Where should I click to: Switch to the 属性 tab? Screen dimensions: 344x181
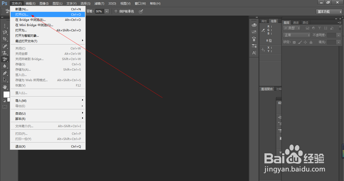coord(264,21)
